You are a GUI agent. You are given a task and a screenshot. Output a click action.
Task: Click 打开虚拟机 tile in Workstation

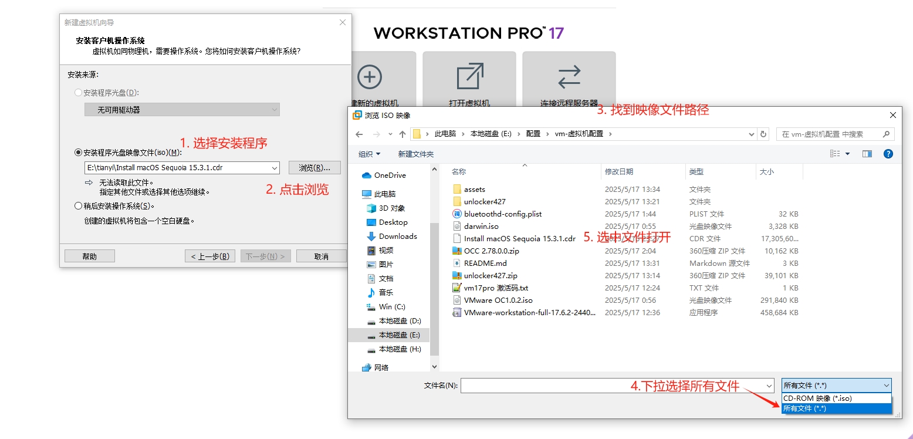[x=469, y=80]
